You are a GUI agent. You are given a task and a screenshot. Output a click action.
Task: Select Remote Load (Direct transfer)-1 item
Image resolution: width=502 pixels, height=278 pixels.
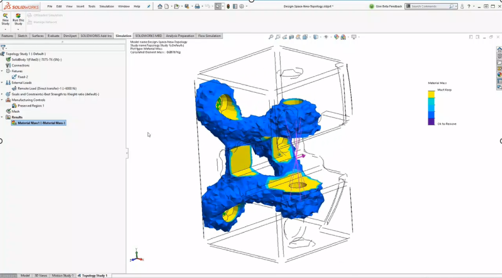(x=44, y=89)
